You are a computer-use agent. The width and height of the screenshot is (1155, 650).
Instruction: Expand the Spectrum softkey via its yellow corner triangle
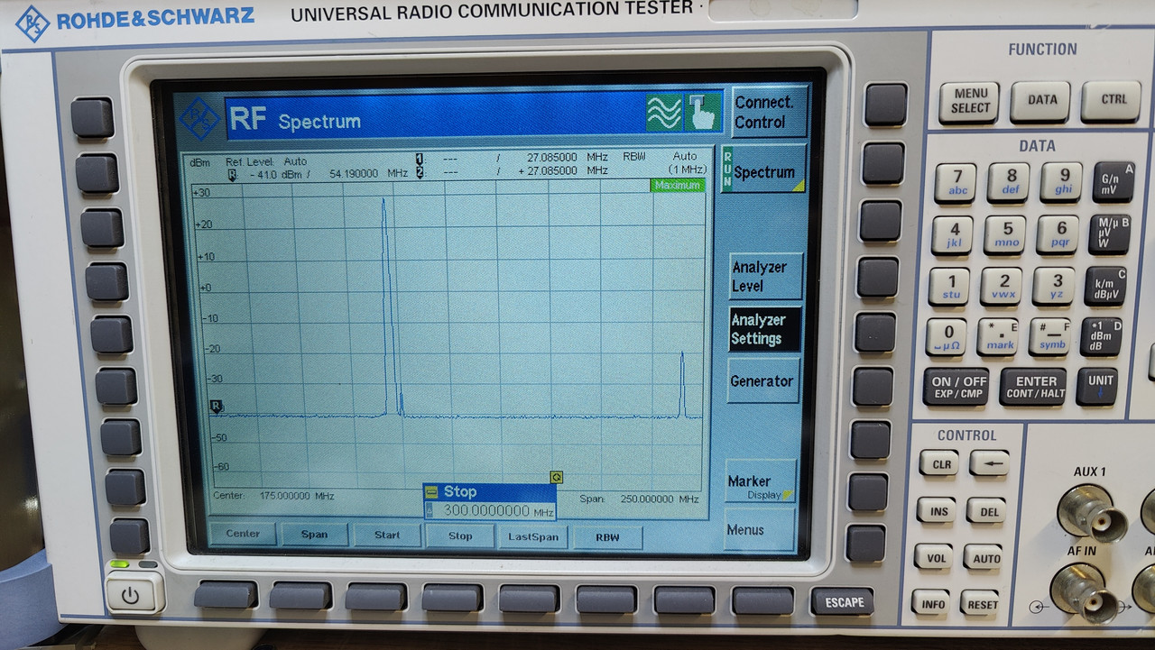tap(799, 188)
